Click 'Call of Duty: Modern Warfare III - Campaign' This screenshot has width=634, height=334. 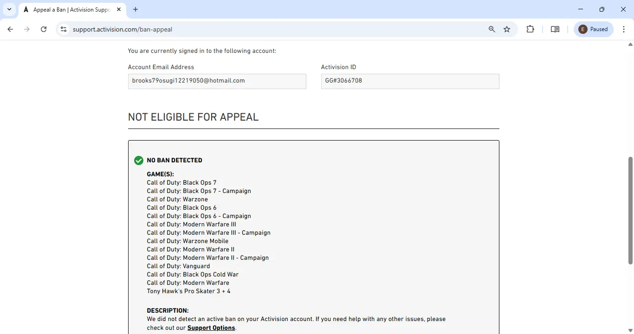[x=209, y=233]
